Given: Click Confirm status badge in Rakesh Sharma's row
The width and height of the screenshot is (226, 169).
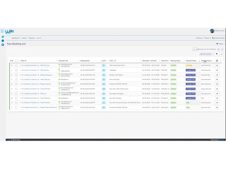Looking at the screenshot, I should (x=174, y=75).
